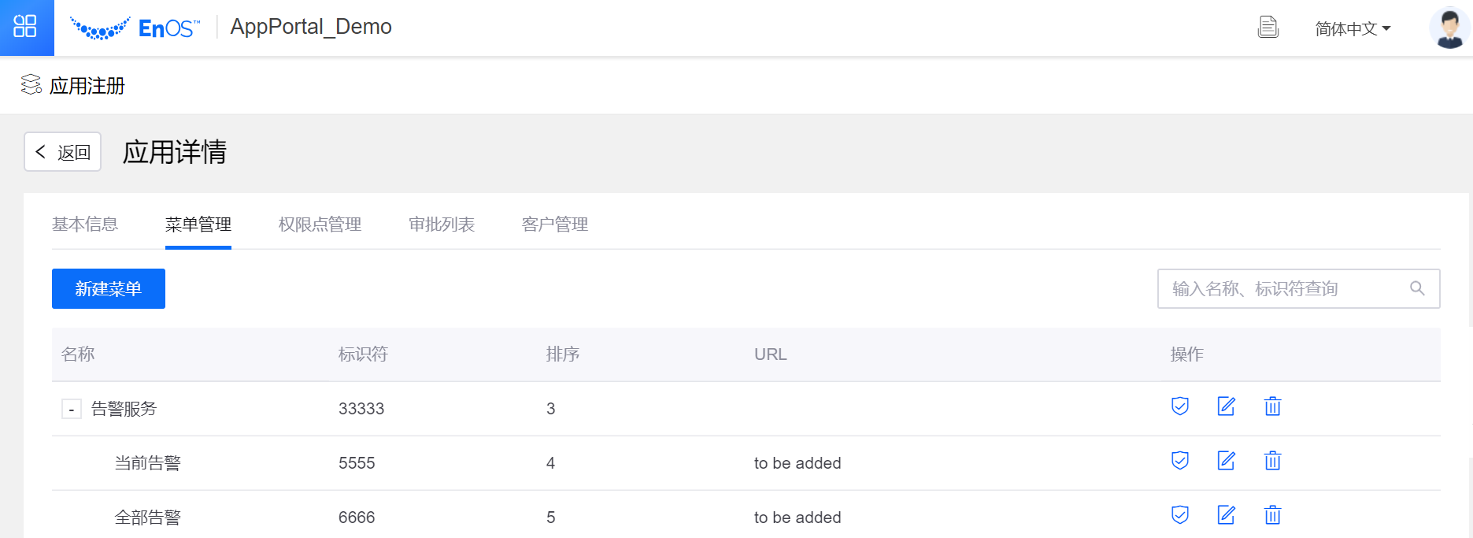Switch to the 基本信息 tab
Viewport: 1473px width, 538px height.
pyautogui.click(x=85, y=224)
